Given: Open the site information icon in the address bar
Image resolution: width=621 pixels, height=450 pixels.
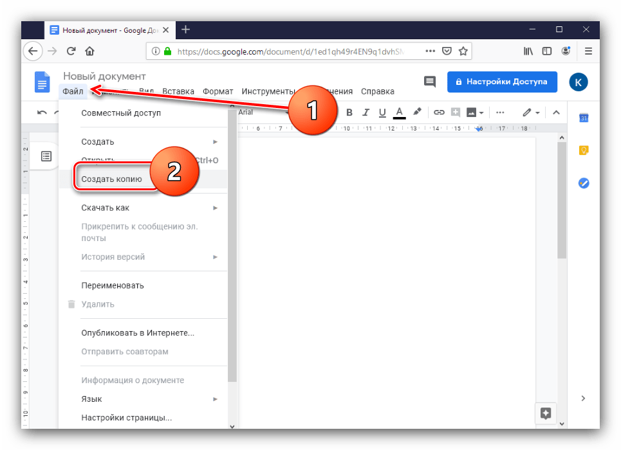Looking at the screenshot, I should pyautogui.click(x=156, y=51).
